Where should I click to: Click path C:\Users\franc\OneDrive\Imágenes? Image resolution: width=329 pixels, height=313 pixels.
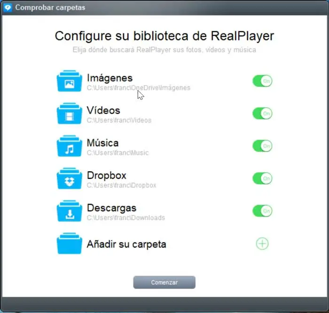click(139, 88)
